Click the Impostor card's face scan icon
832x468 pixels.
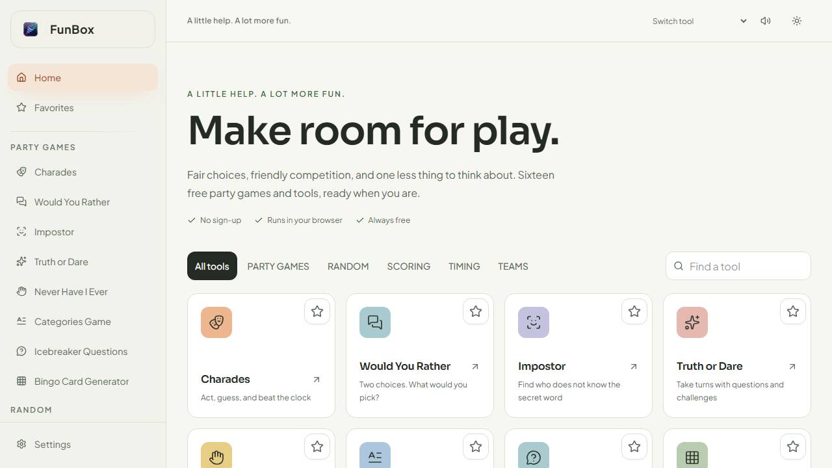534,322
